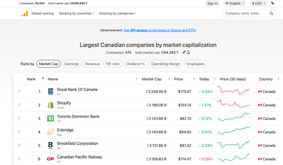The image size is (283, 165).
Task: Expand the Ranking by countries menu
Action: (x=76, y=13)
